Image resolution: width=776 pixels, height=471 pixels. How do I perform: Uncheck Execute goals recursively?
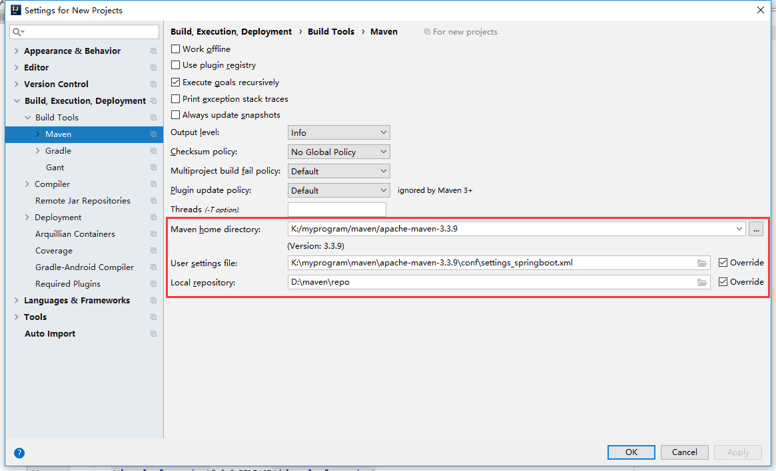tap(175, 82)
